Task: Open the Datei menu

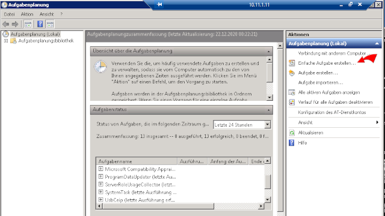Action: pos(9,14)
